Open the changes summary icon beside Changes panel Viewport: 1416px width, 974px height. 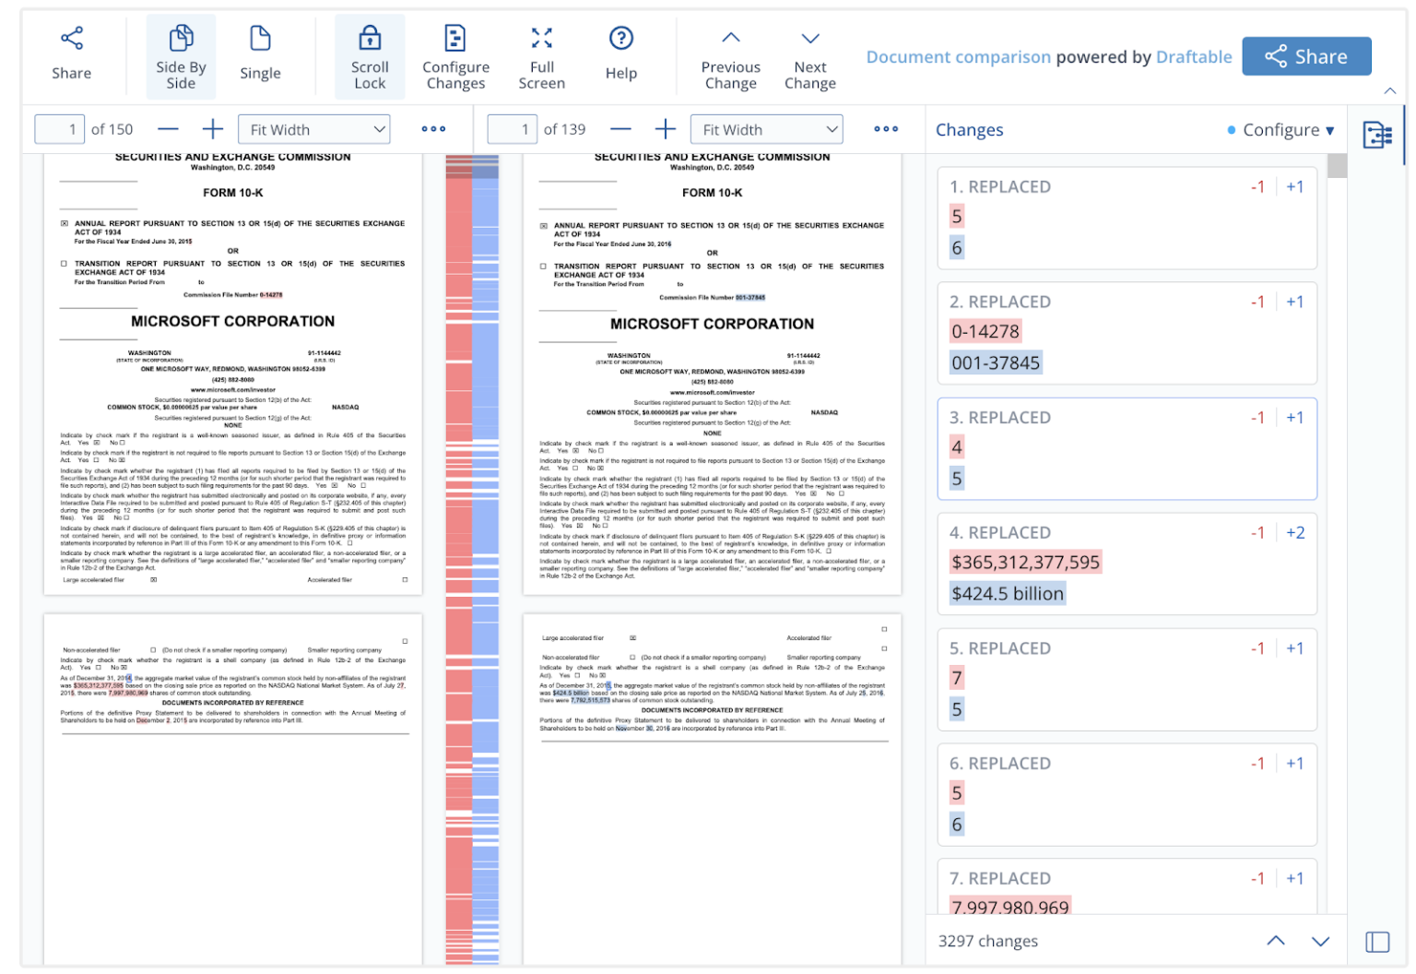click(1377, 136)
